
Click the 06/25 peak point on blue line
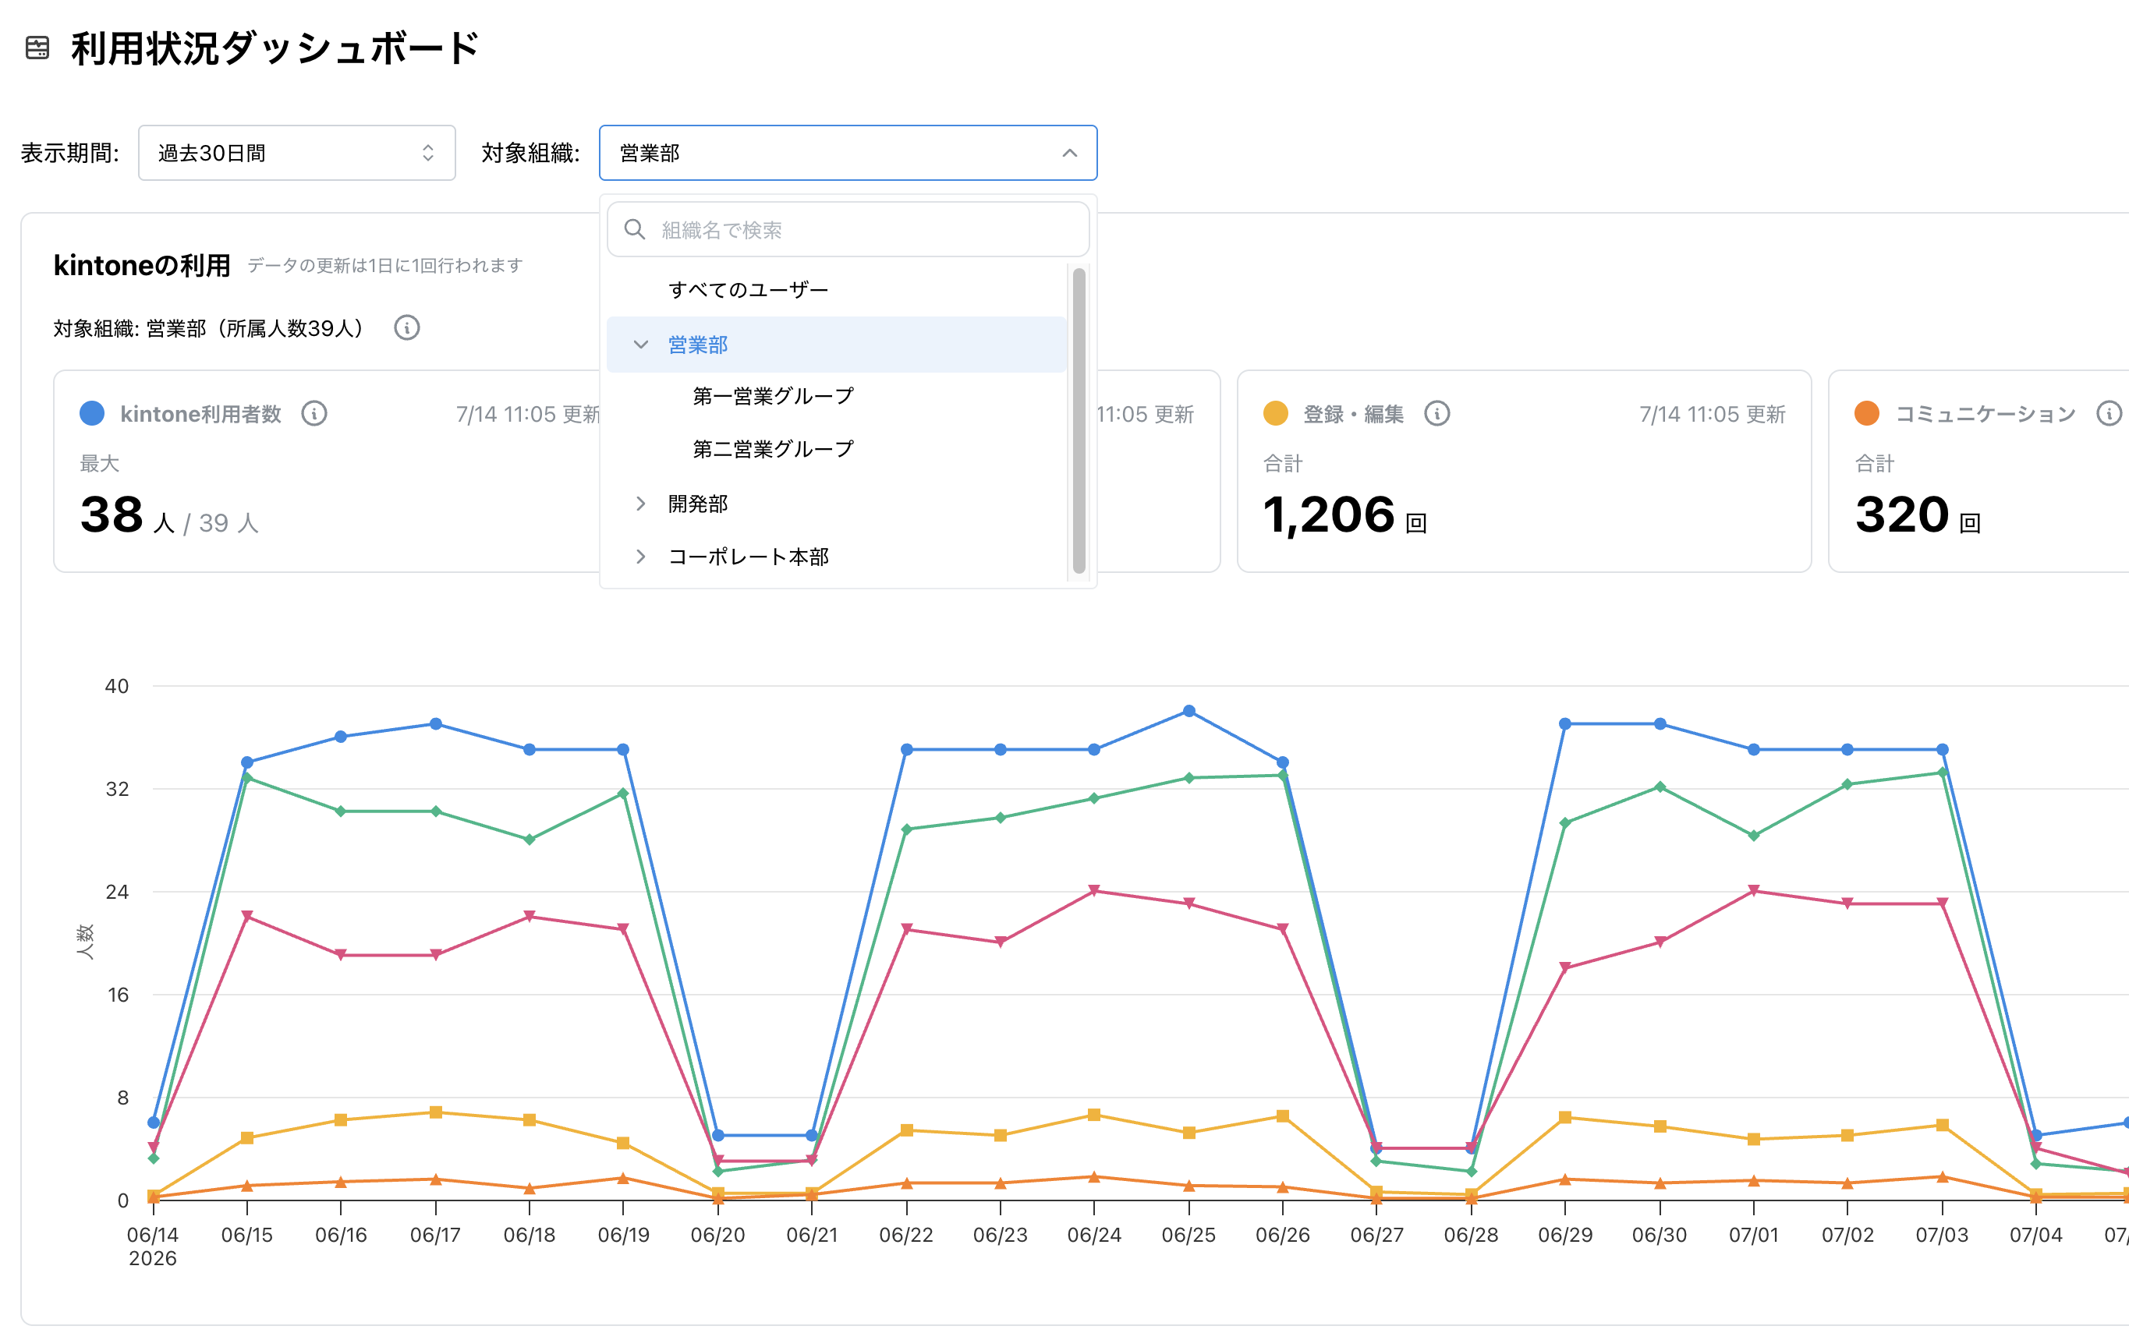[x=1188, y=711]
